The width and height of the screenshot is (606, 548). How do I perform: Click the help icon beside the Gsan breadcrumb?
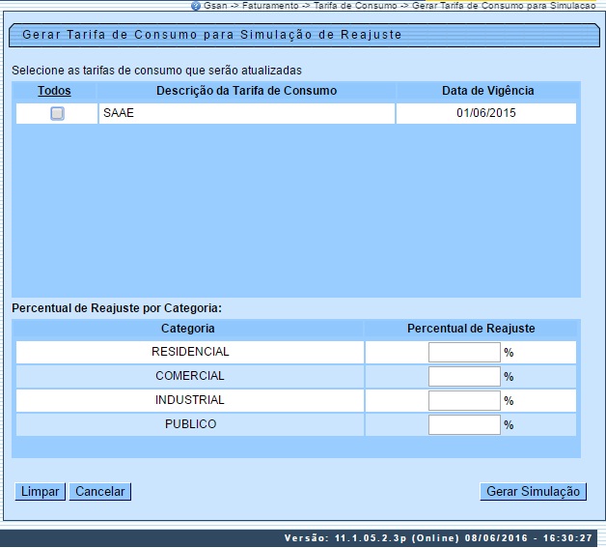[196, 6]
